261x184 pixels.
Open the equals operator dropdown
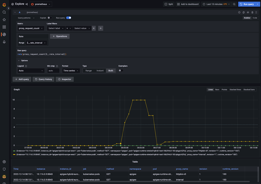click(69, 28)
